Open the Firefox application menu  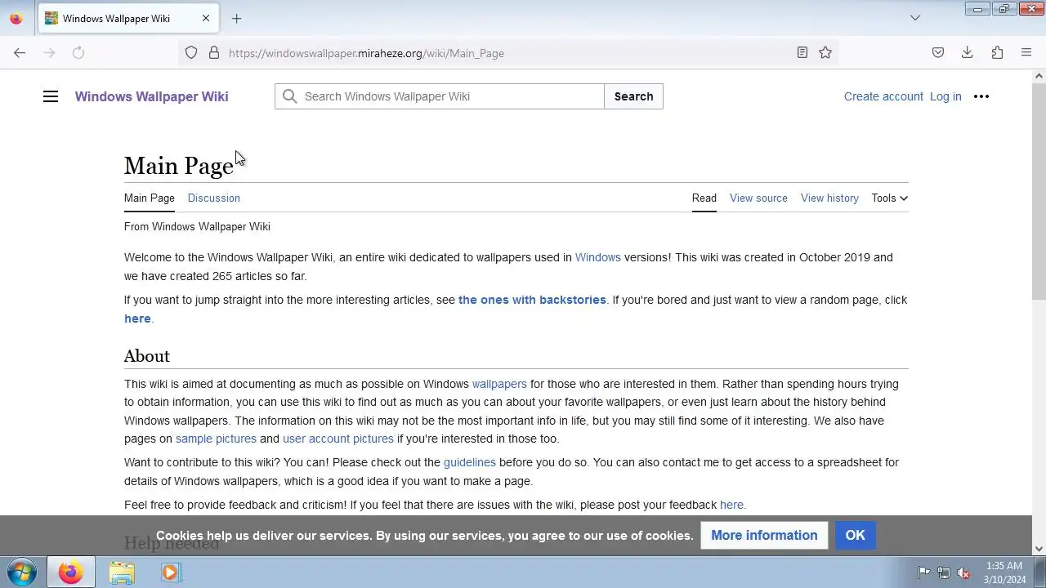click(x=1026, y=53)
